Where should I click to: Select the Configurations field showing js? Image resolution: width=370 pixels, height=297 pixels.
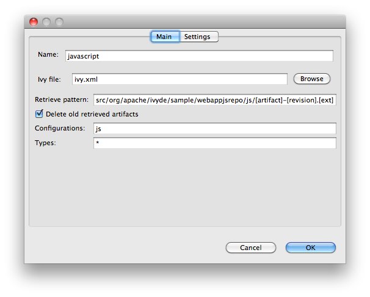214,129
